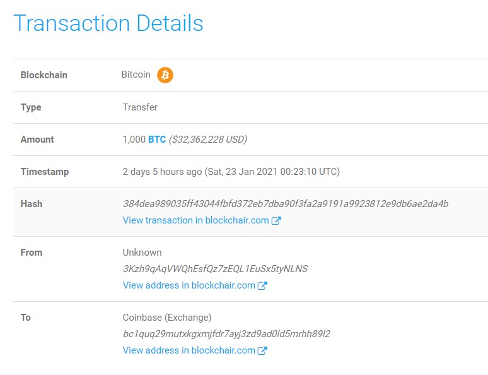488x375 pixels.
Task: Click the Unknown sender label
Action: pyautogui.click(x=142, y=253)
